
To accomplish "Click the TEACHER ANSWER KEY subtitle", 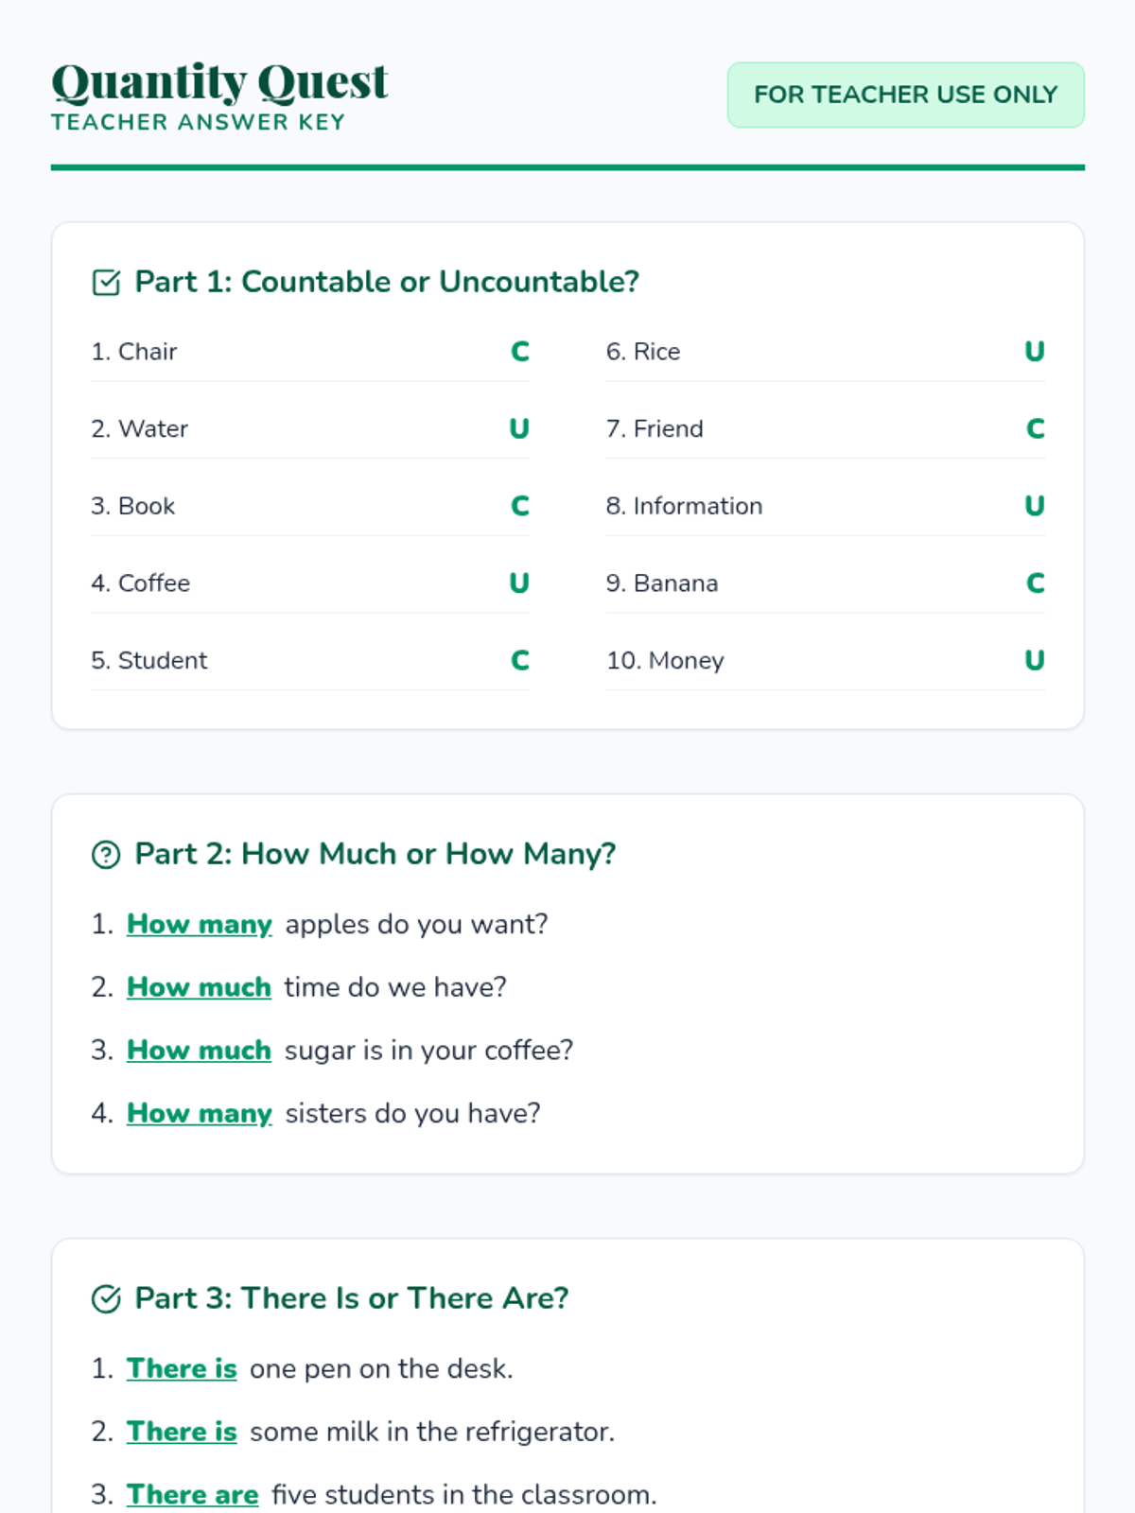I will (x=198, y=122).
